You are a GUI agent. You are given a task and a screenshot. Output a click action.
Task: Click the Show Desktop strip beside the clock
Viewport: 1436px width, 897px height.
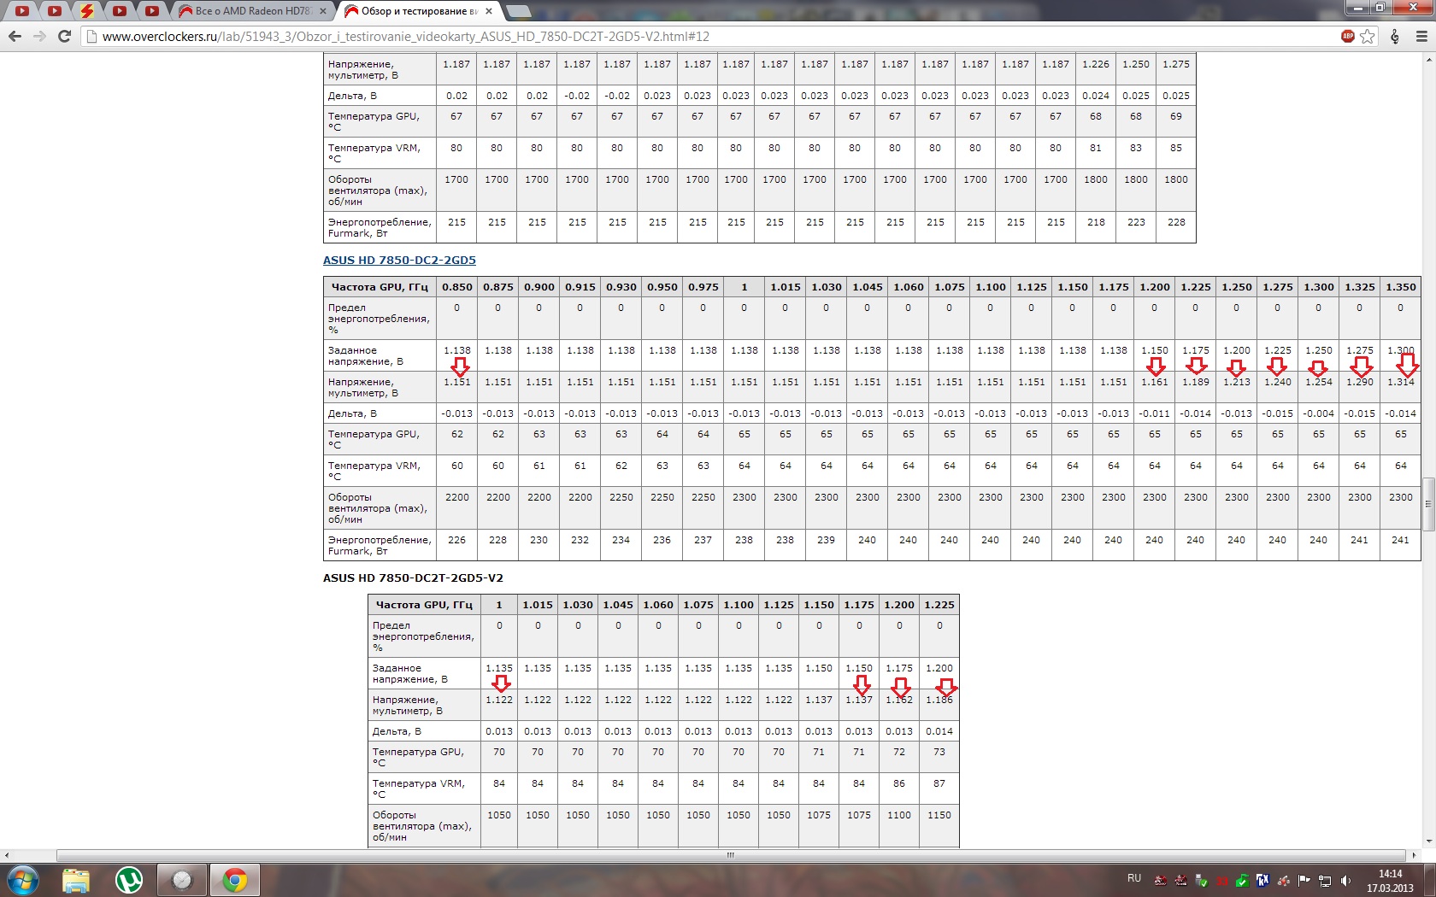(1428, 881)
